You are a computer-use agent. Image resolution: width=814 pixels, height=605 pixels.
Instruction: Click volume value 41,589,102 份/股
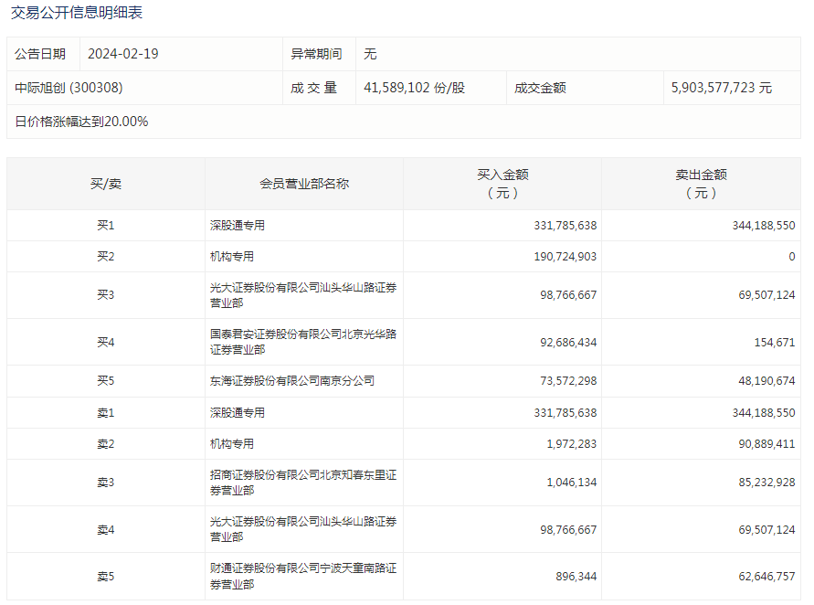[414, 88]
